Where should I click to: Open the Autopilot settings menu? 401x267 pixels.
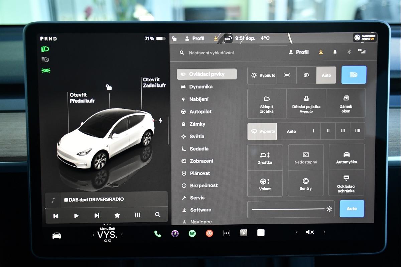click(200, 111)
